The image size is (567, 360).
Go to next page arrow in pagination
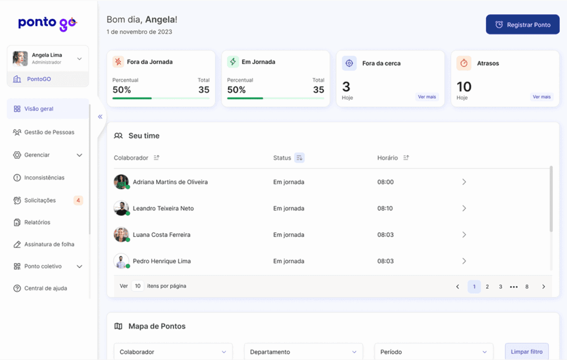[543, 286]
